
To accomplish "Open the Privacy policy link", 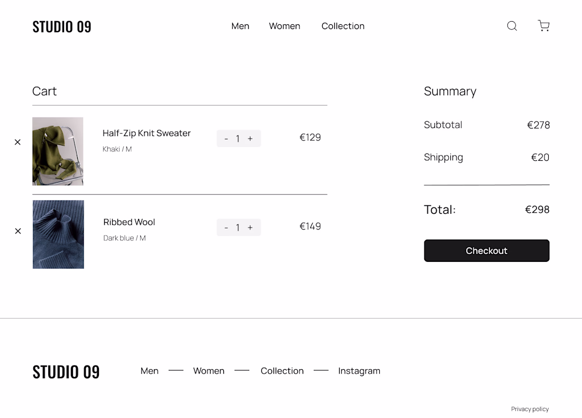I will click(x=530, y=409).
